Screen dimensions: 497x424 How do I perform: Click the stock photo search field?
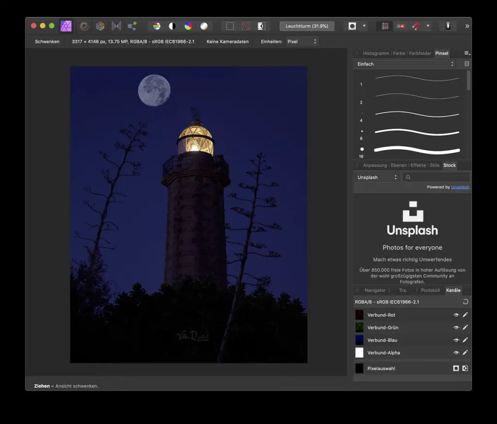click(436, 177)
